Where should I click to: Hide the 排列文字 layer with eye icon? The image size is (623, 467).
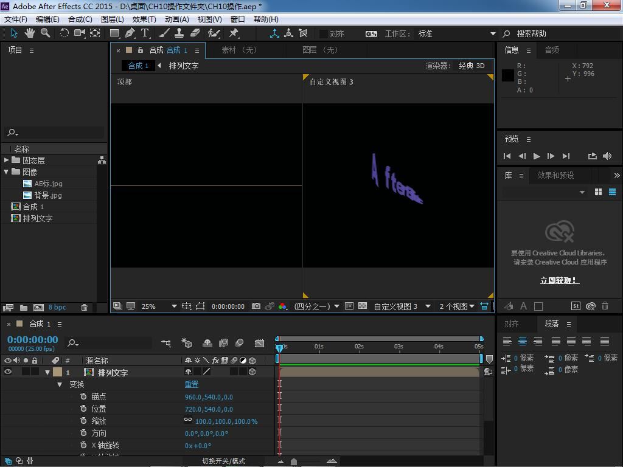click(x=7, y=372)
